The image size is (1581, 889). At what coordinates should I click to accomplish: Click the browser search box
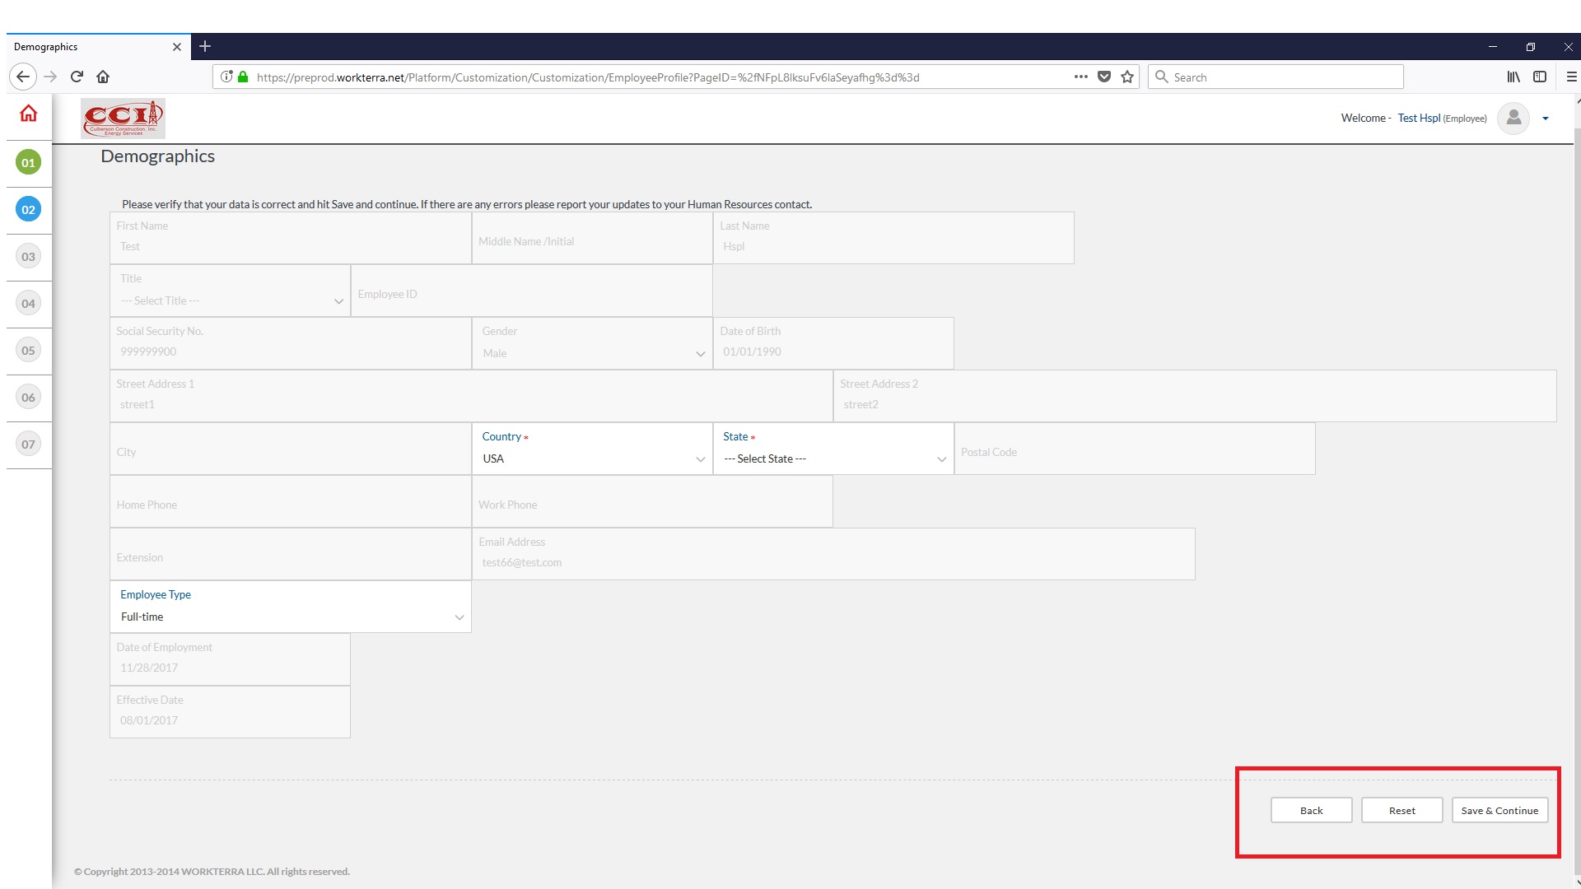click(1276, 77)
